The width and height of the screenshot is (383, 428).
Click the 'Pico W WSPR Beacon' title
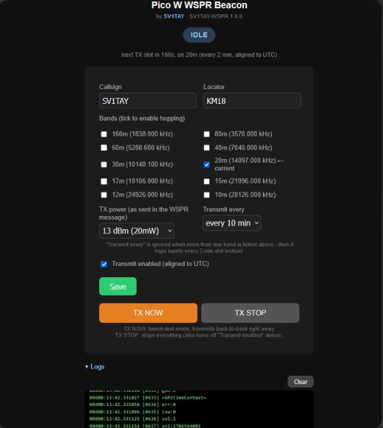point(200,5)
